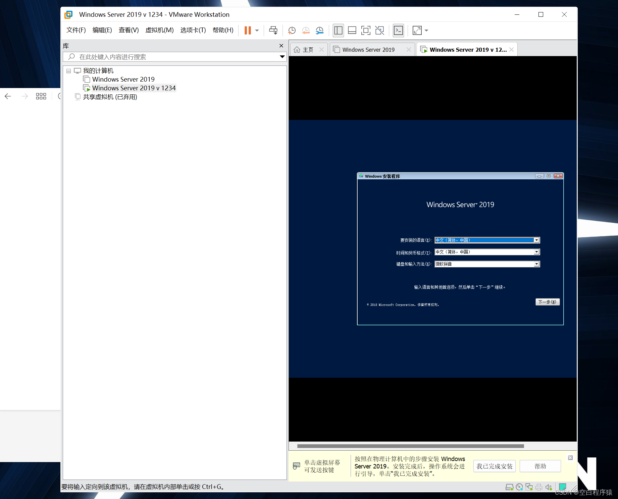The image size is (618, 499).
Task: Open the 虚拟机(M) menu
Action: [159, 30]
